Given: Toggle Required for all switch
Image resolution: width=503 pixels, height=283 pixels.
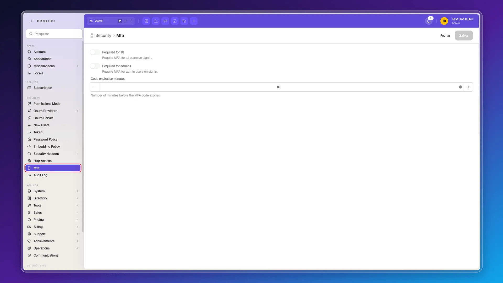Looking at the screenshot, I should coord(95,52).
